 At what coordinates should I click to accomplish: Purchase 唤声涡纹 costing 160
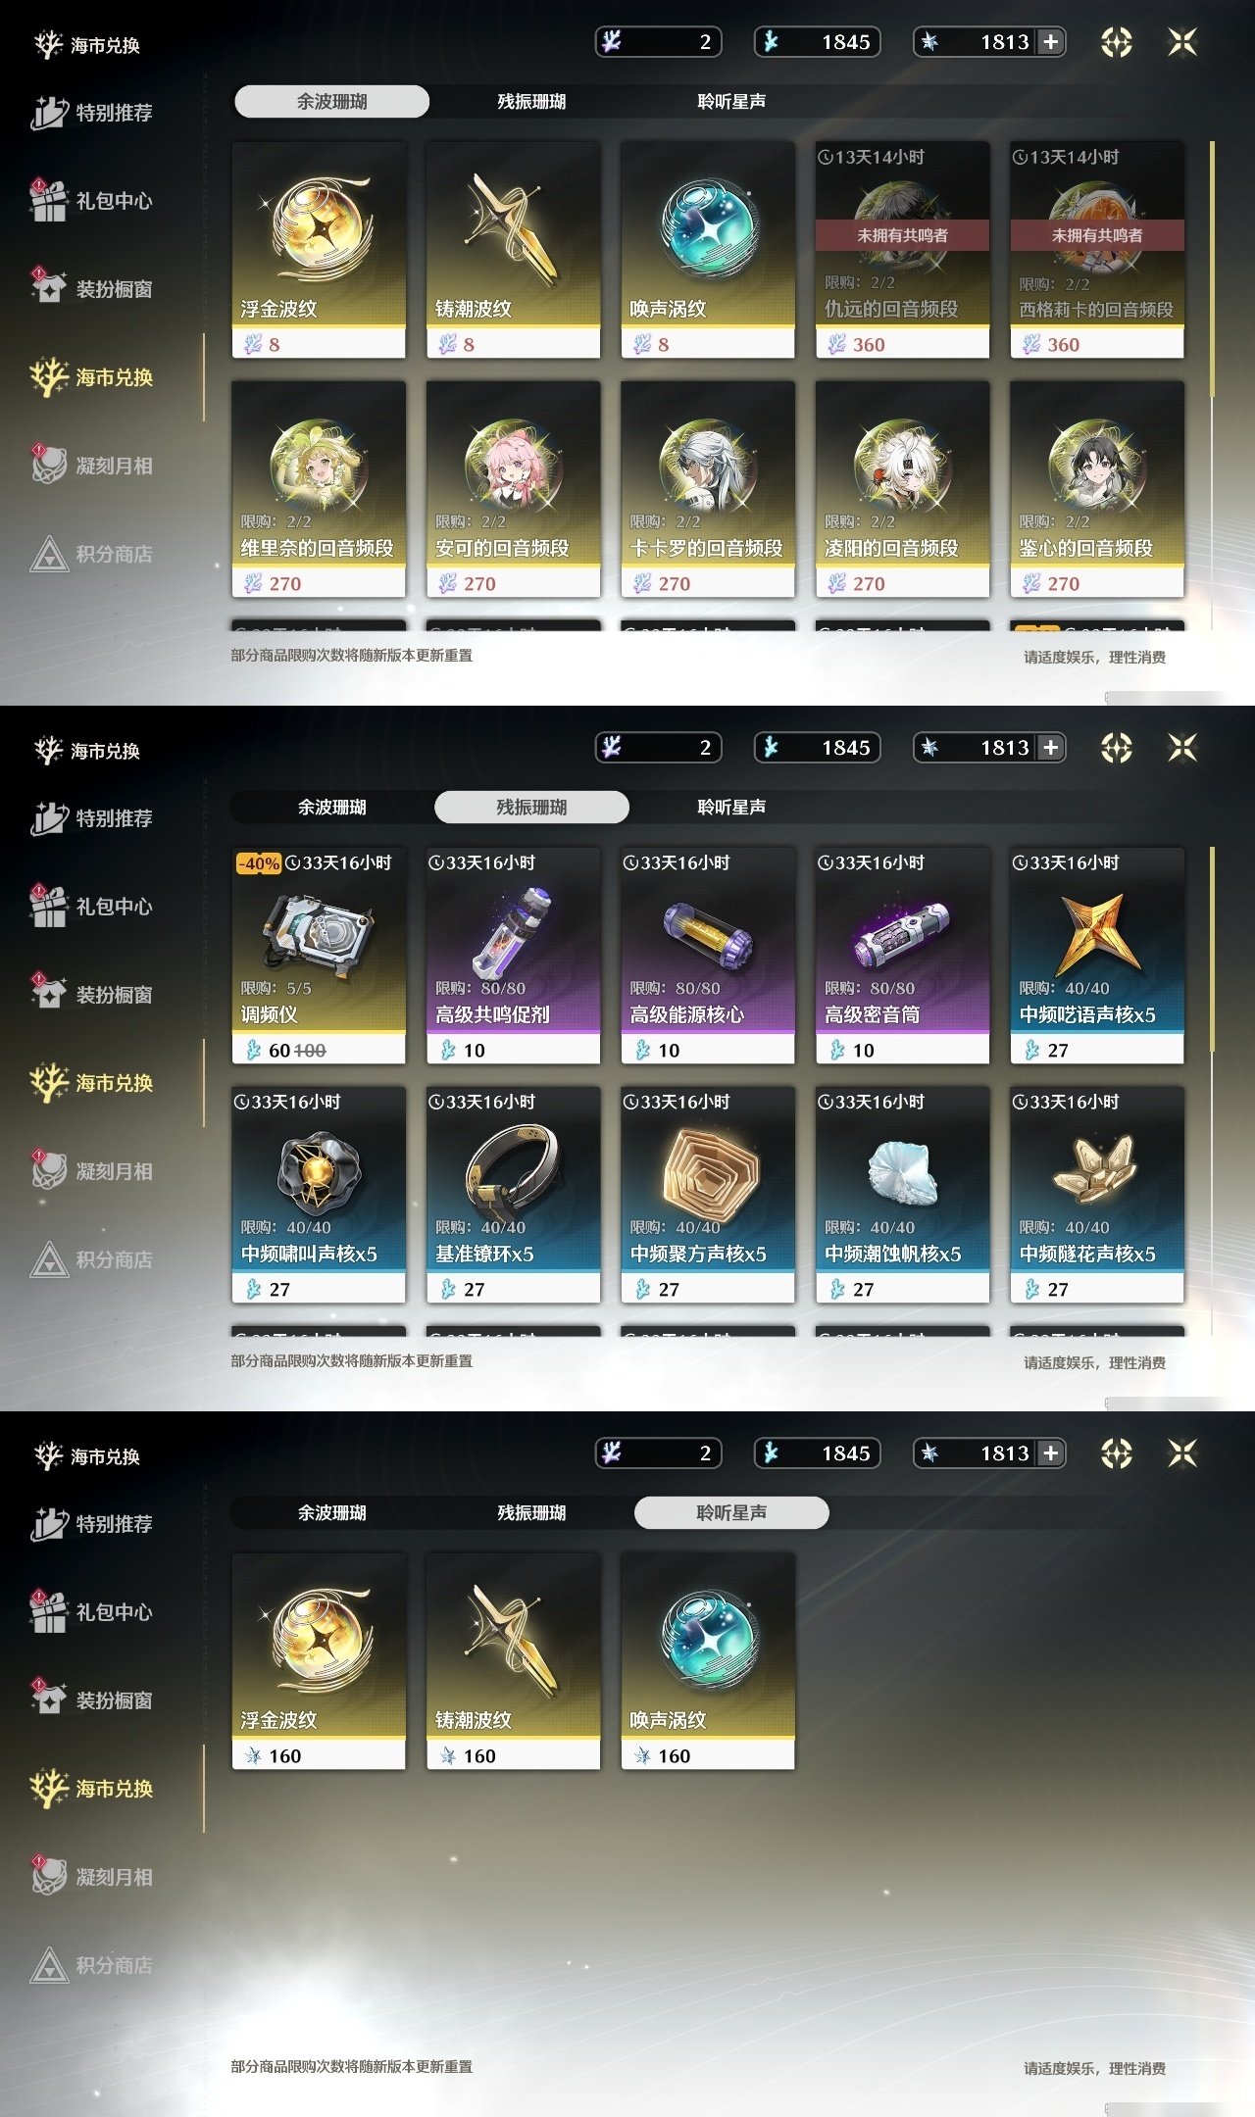(x=708, y=1661)
